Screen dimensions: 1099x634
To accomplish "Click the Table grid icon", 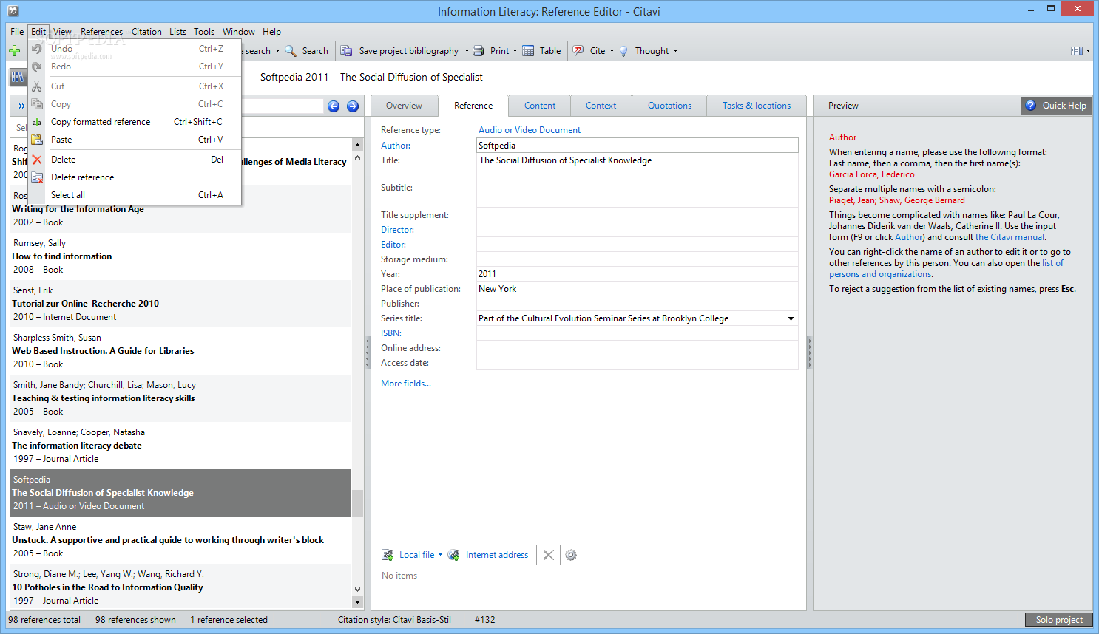I will coord(528,51).
